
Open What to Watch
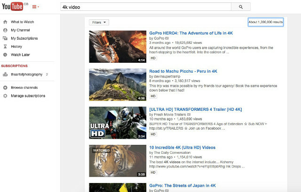(x=22, y=22)
